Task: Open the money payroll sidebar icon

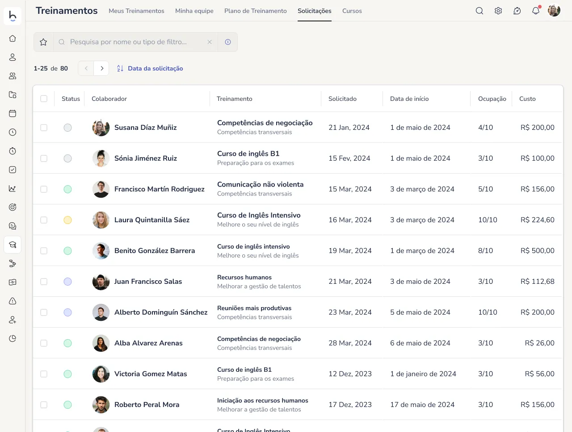Action: (13, 282)
